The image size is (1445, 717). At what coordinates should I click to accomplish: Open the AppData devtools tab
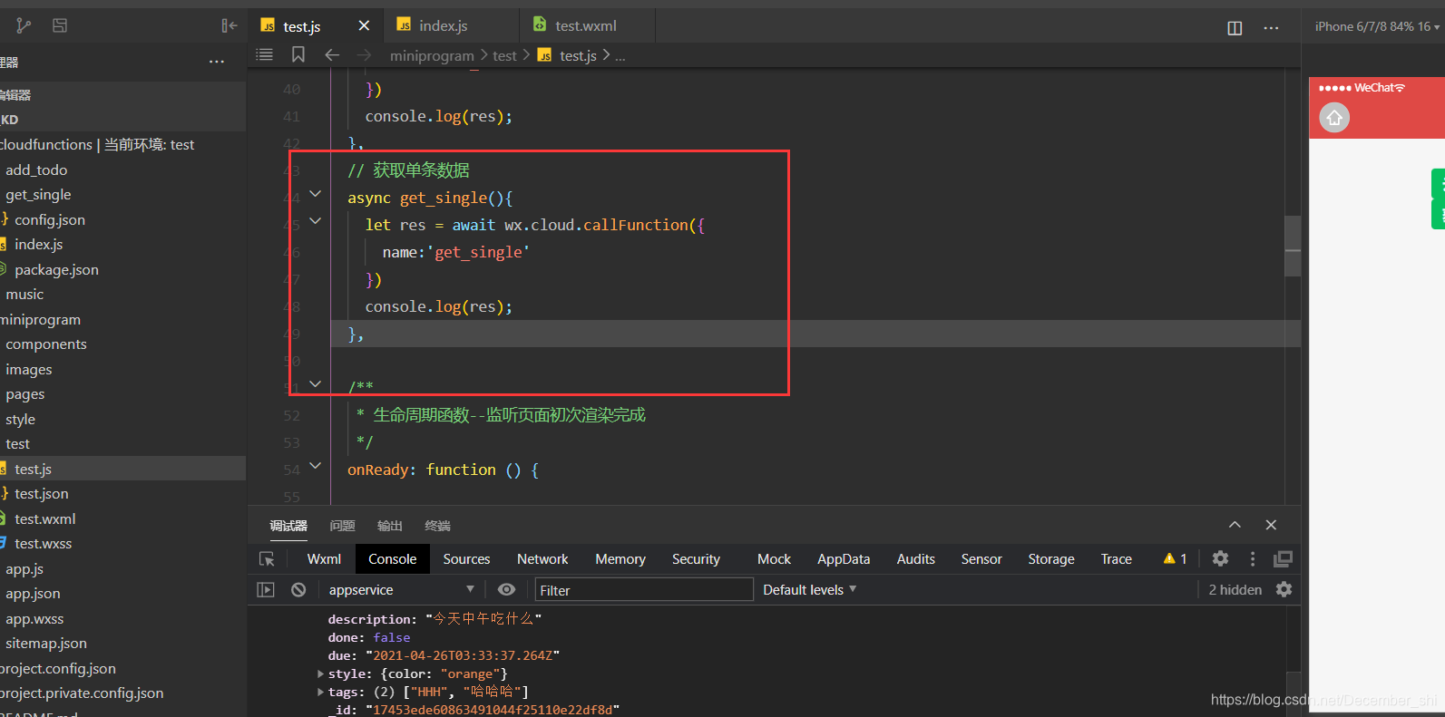844,559
